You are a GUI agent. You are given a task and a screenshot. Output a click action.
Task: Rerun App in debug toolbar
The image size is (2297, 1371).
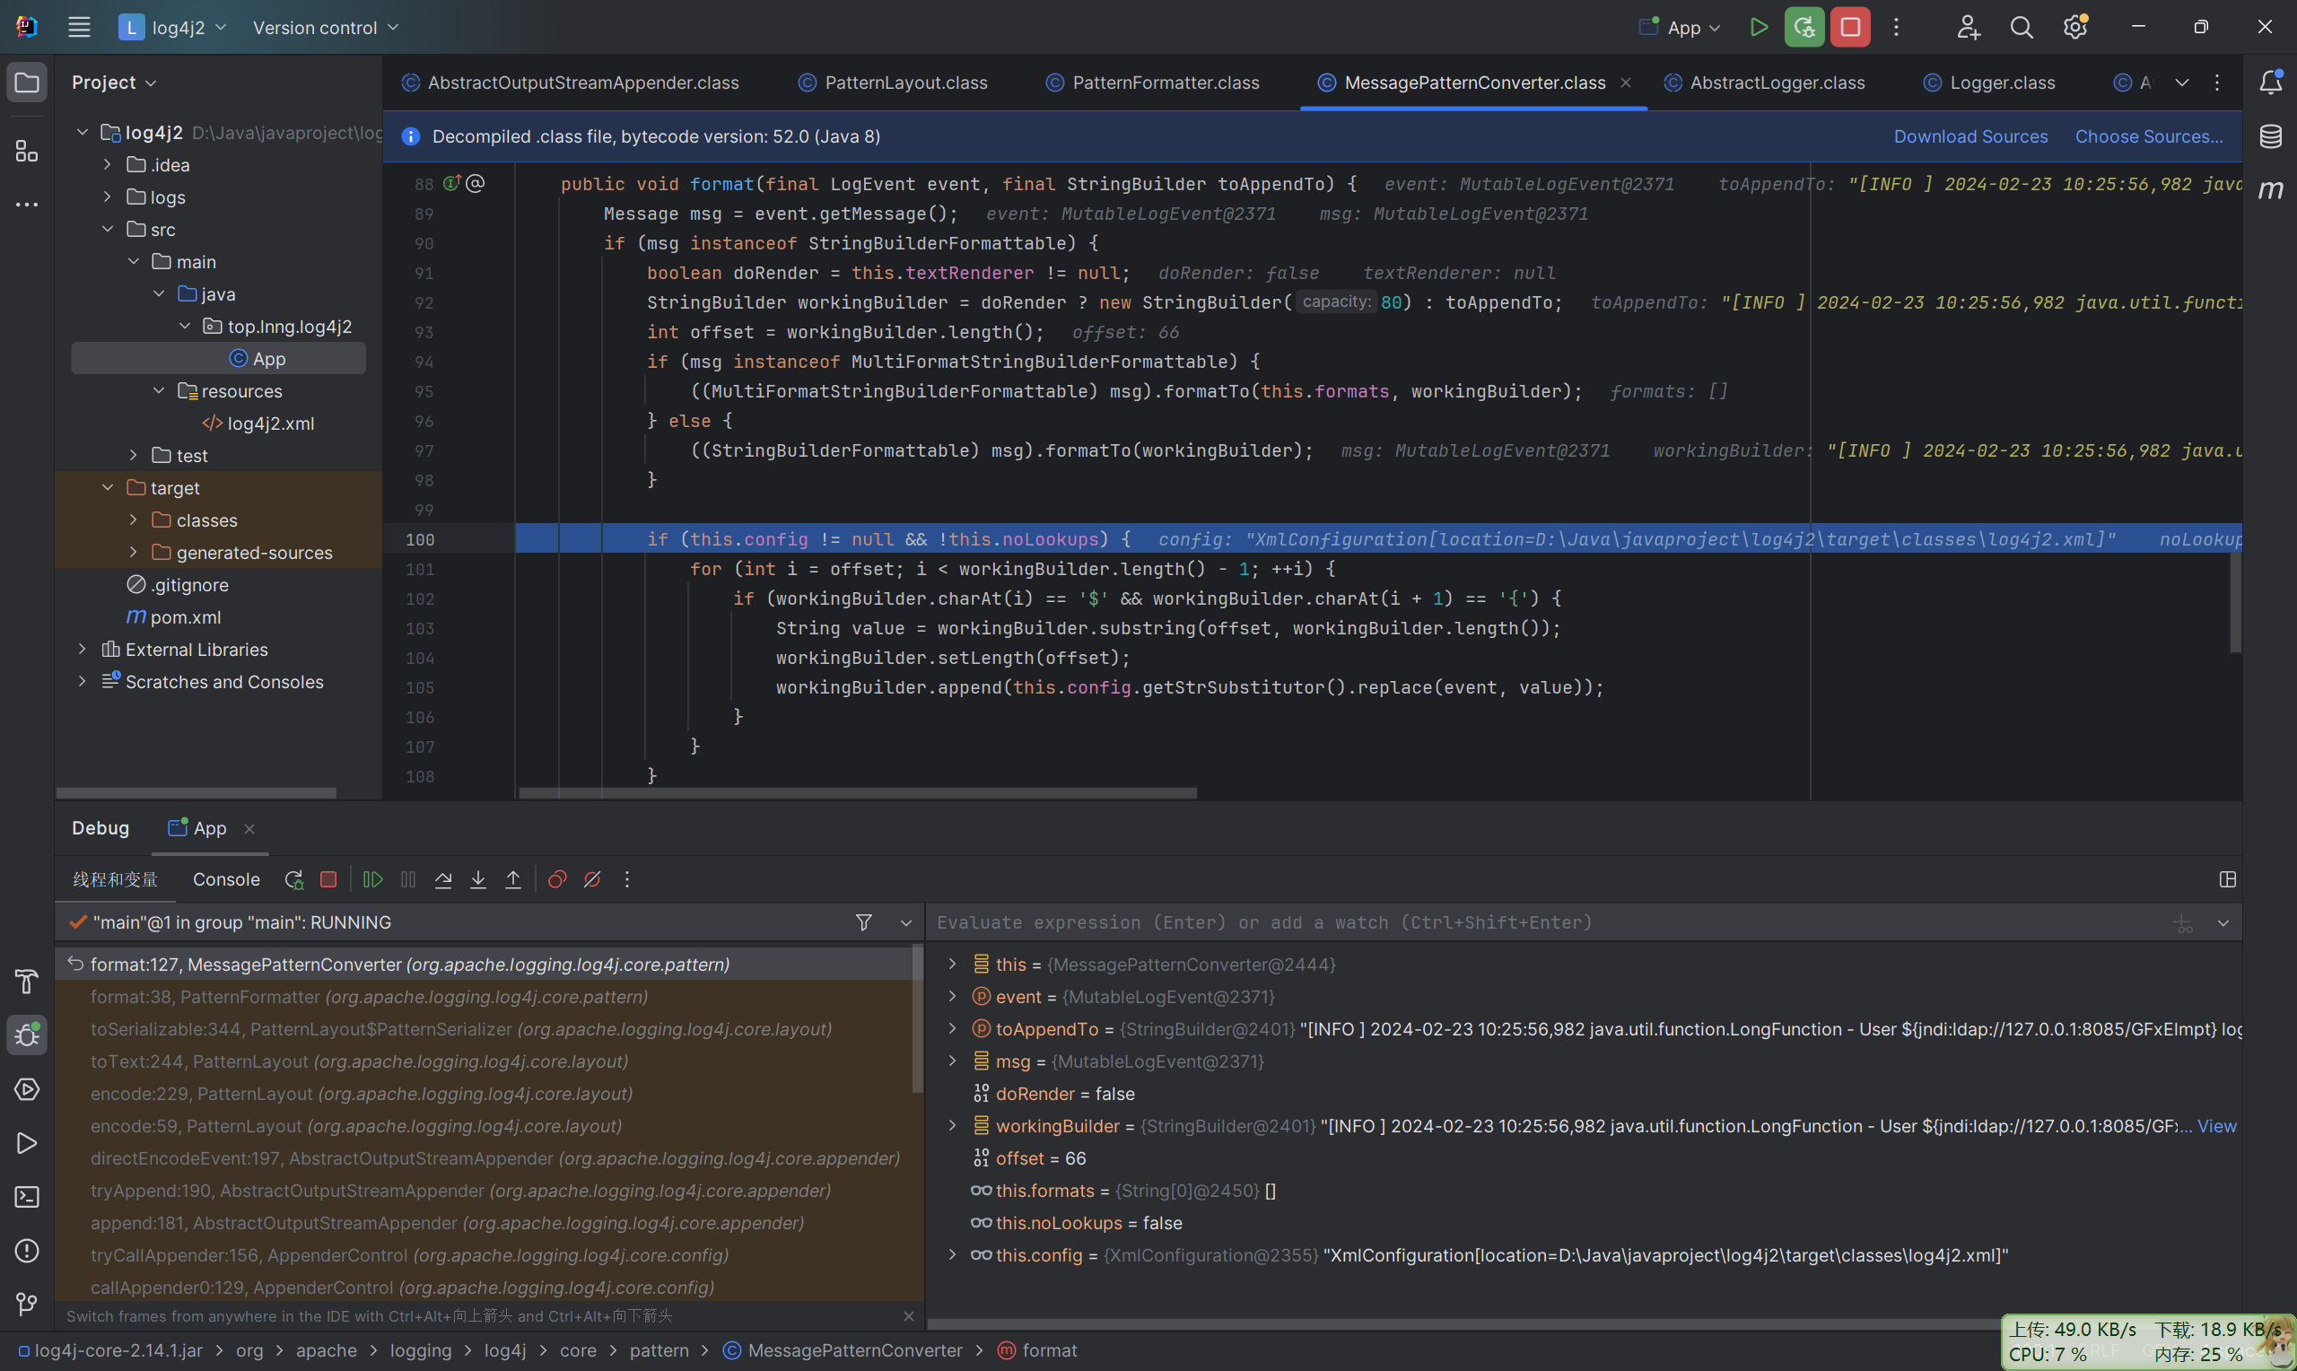point(293,879)
